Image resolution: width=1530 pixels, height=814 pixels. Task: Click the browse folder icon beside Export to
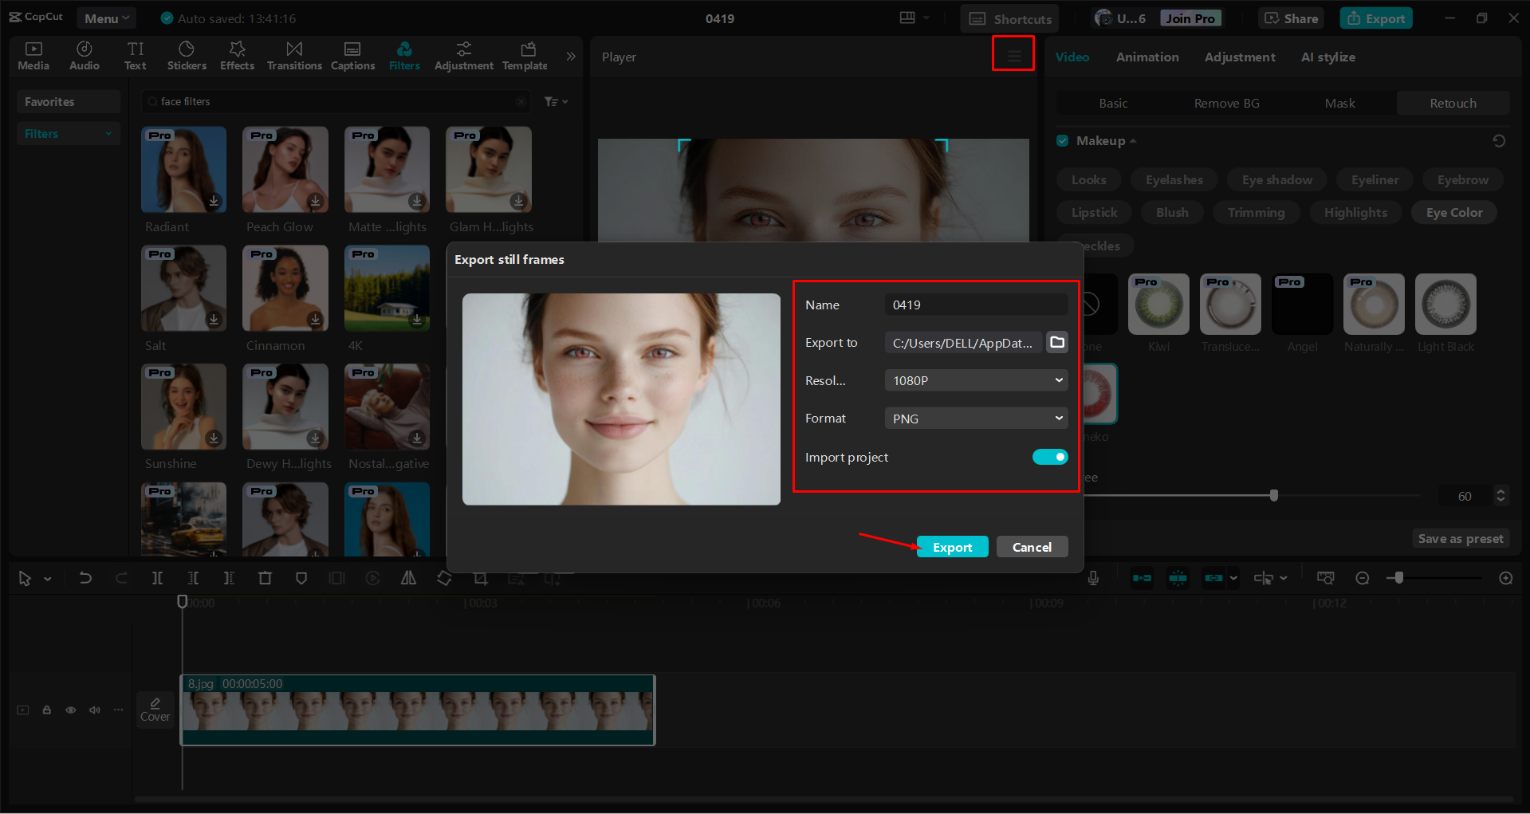(1057, 342)
